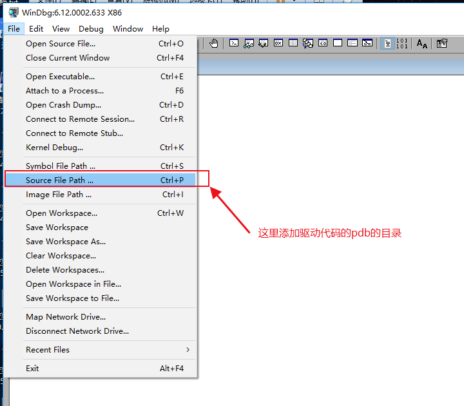Image resolution: width=464 pixels, height=406 pixels.
Task: Open the Options toolbar icon
Action: 442,43
